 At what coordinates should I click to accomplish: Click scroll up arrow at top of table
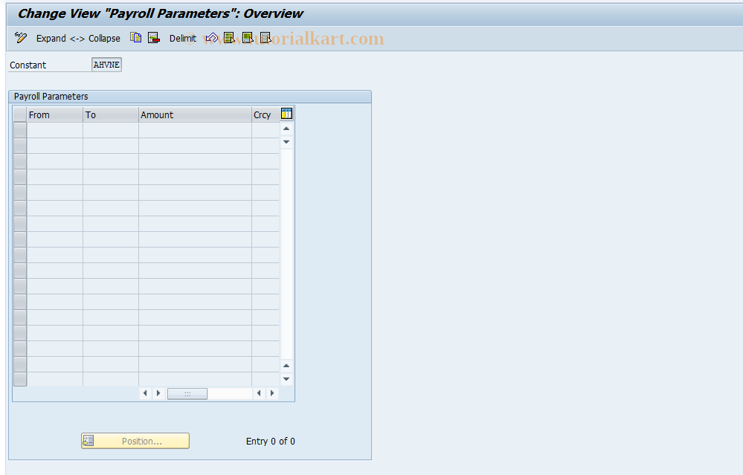(x=286, y=129)
